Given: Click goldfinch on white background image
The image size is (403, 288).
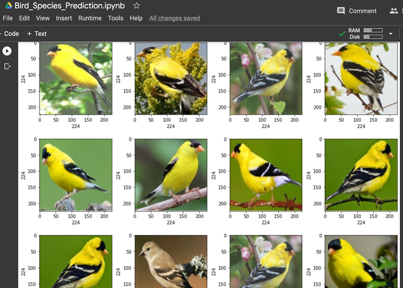Looking at the screenshot, I should click(x=361, y=79).
